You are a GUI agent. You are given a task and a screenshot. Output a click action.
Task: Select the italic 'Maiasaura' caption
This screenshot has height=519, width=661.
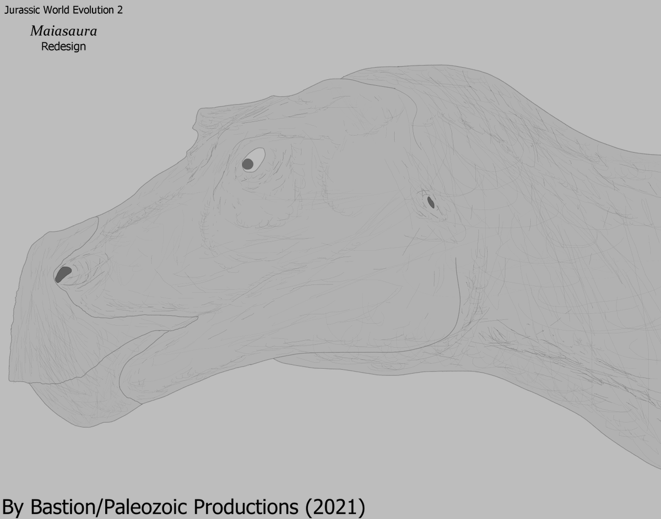point(63,31)
